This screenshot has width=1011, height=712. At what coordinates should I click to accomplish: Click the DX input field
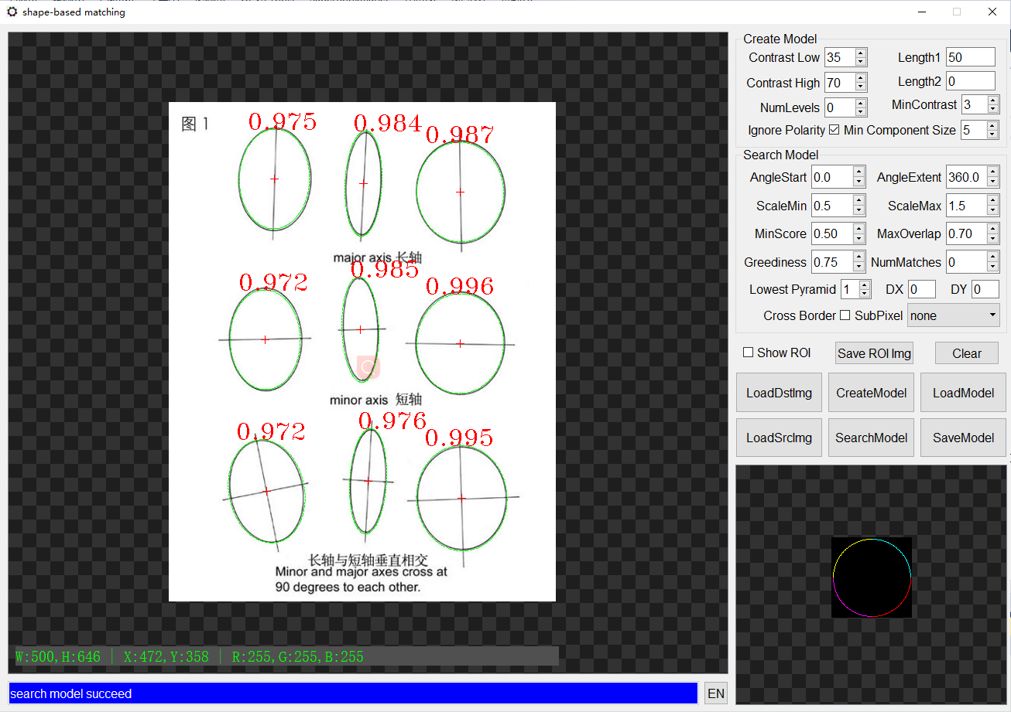(x=923, y=289)
